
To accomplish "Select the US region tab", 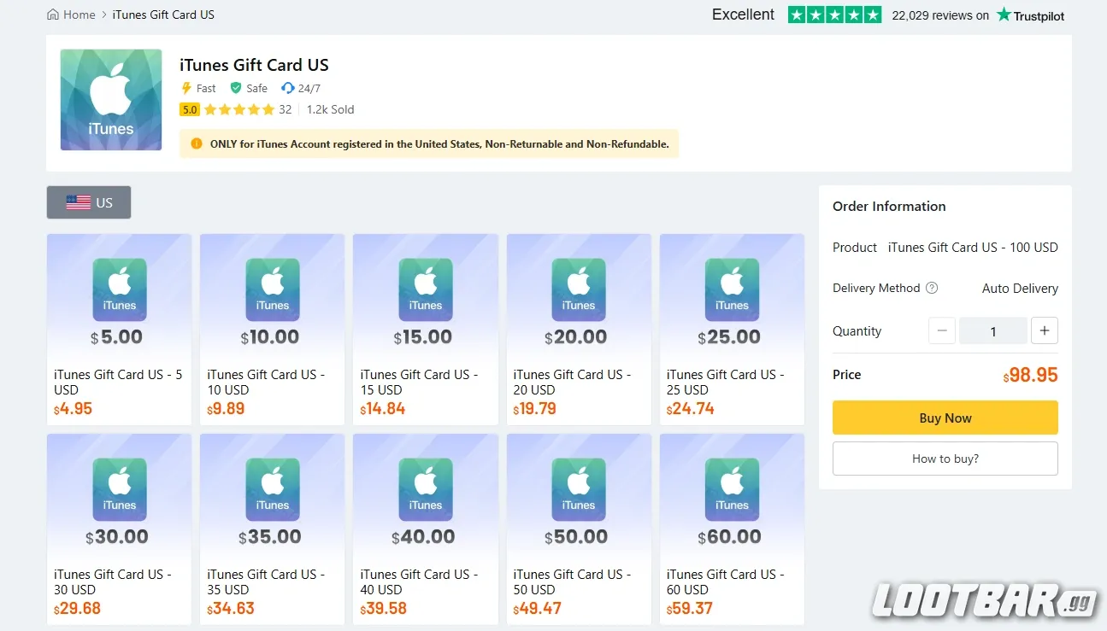I will point(88,202).
